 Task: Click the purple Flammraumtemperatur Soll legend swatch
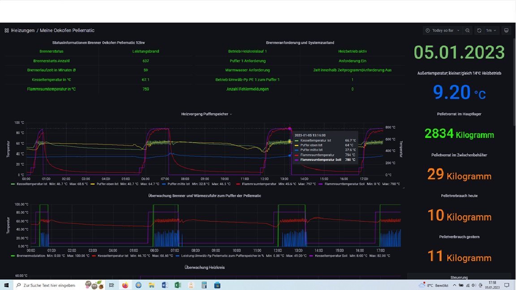point(321,184)
